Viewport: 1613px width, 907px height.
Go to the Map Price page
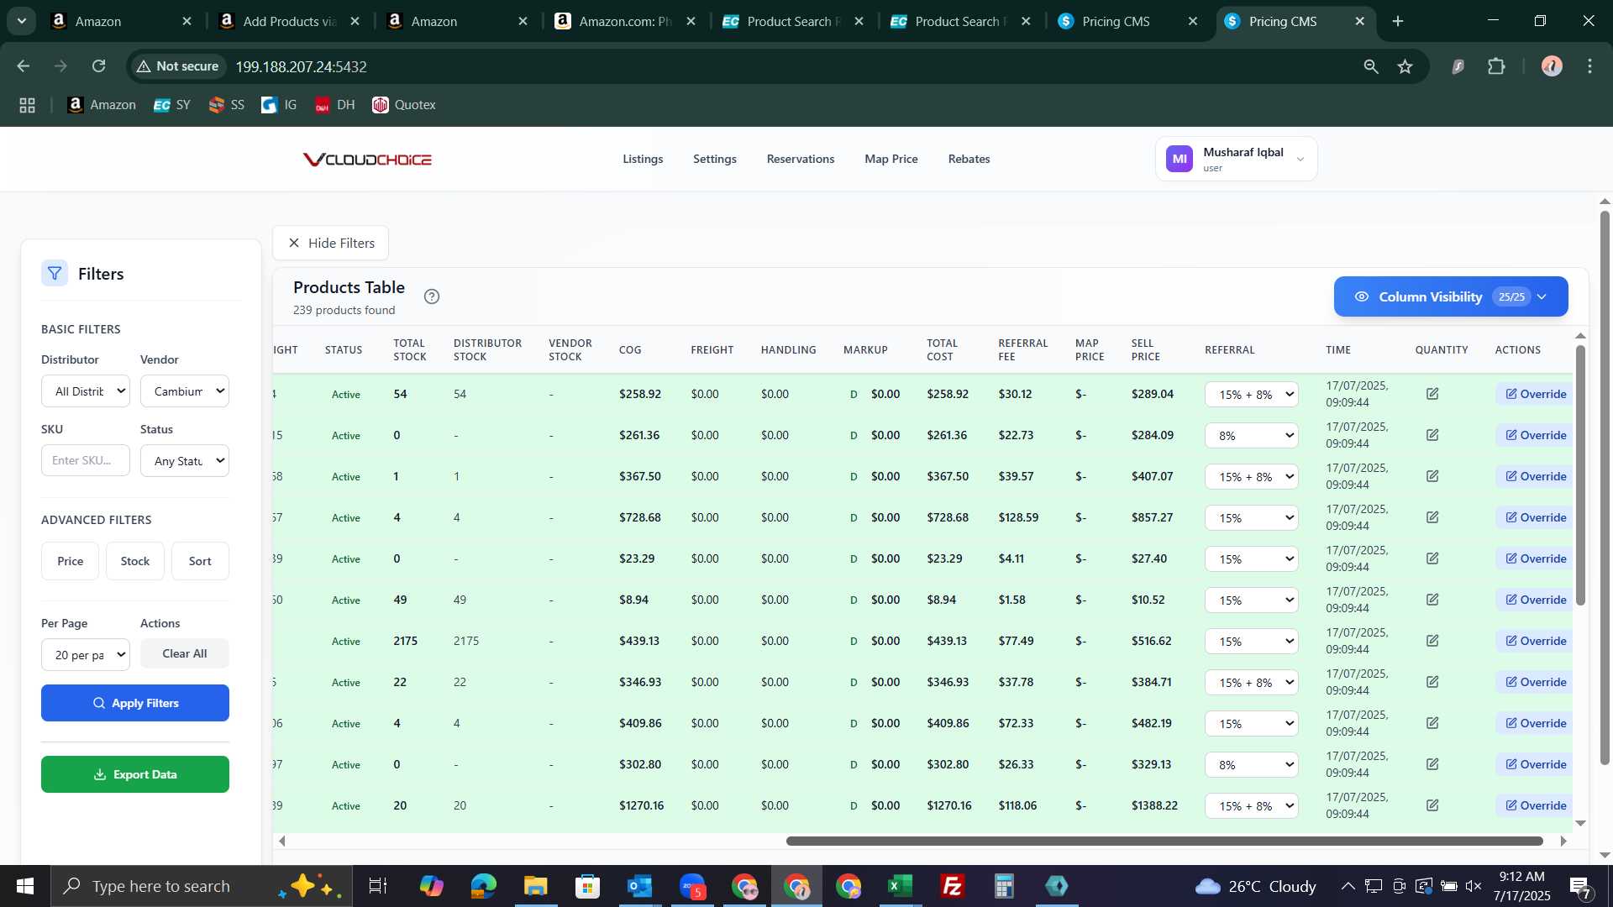891,159
